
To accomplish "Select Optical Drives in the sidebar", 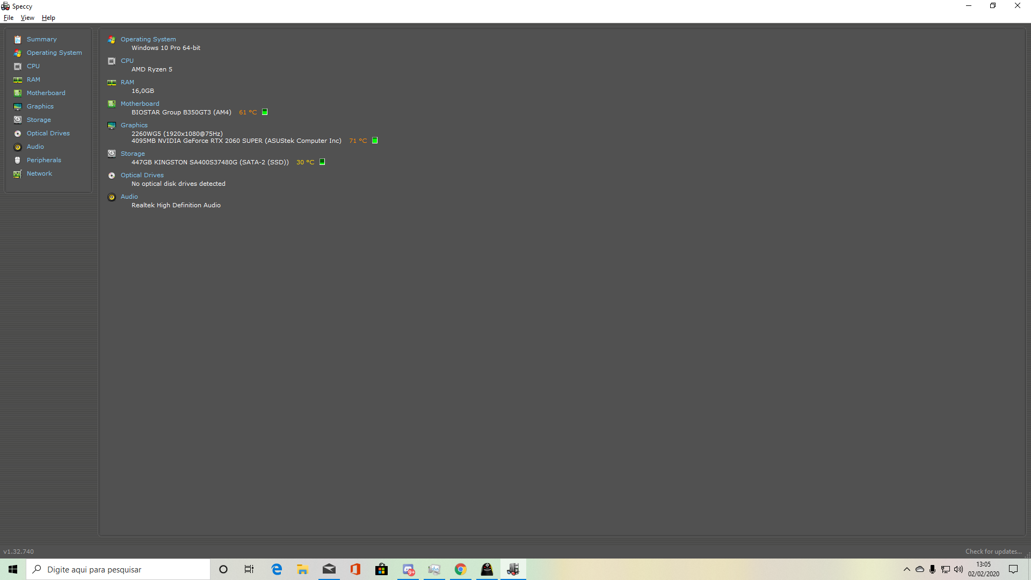I will pos(48,133).
